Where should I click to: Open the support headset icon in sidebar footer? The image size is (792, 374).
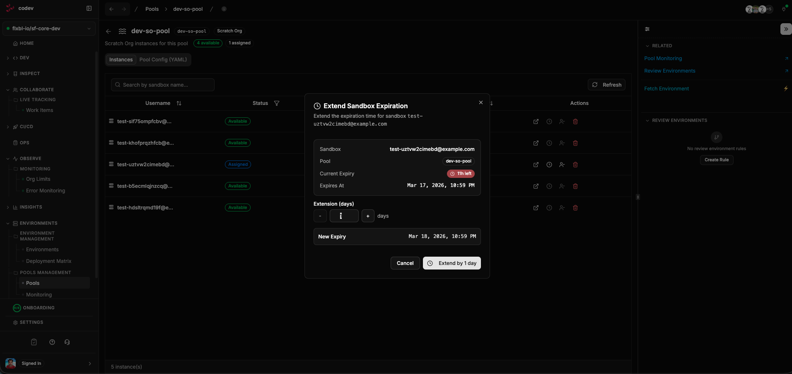pos(67,342)
